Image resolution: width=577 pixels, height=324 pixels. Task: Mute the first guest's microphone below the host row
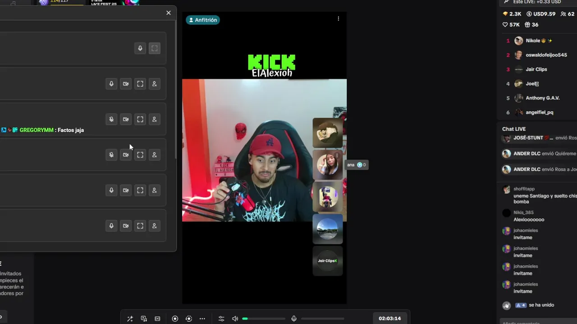click(111, 84)
